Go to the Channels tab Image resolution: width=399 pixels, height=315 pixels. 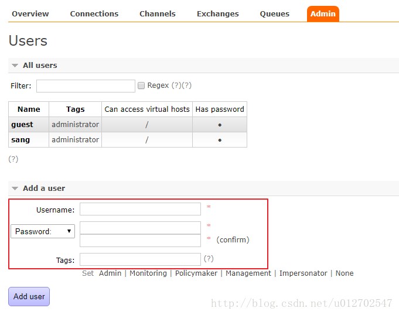157,14
